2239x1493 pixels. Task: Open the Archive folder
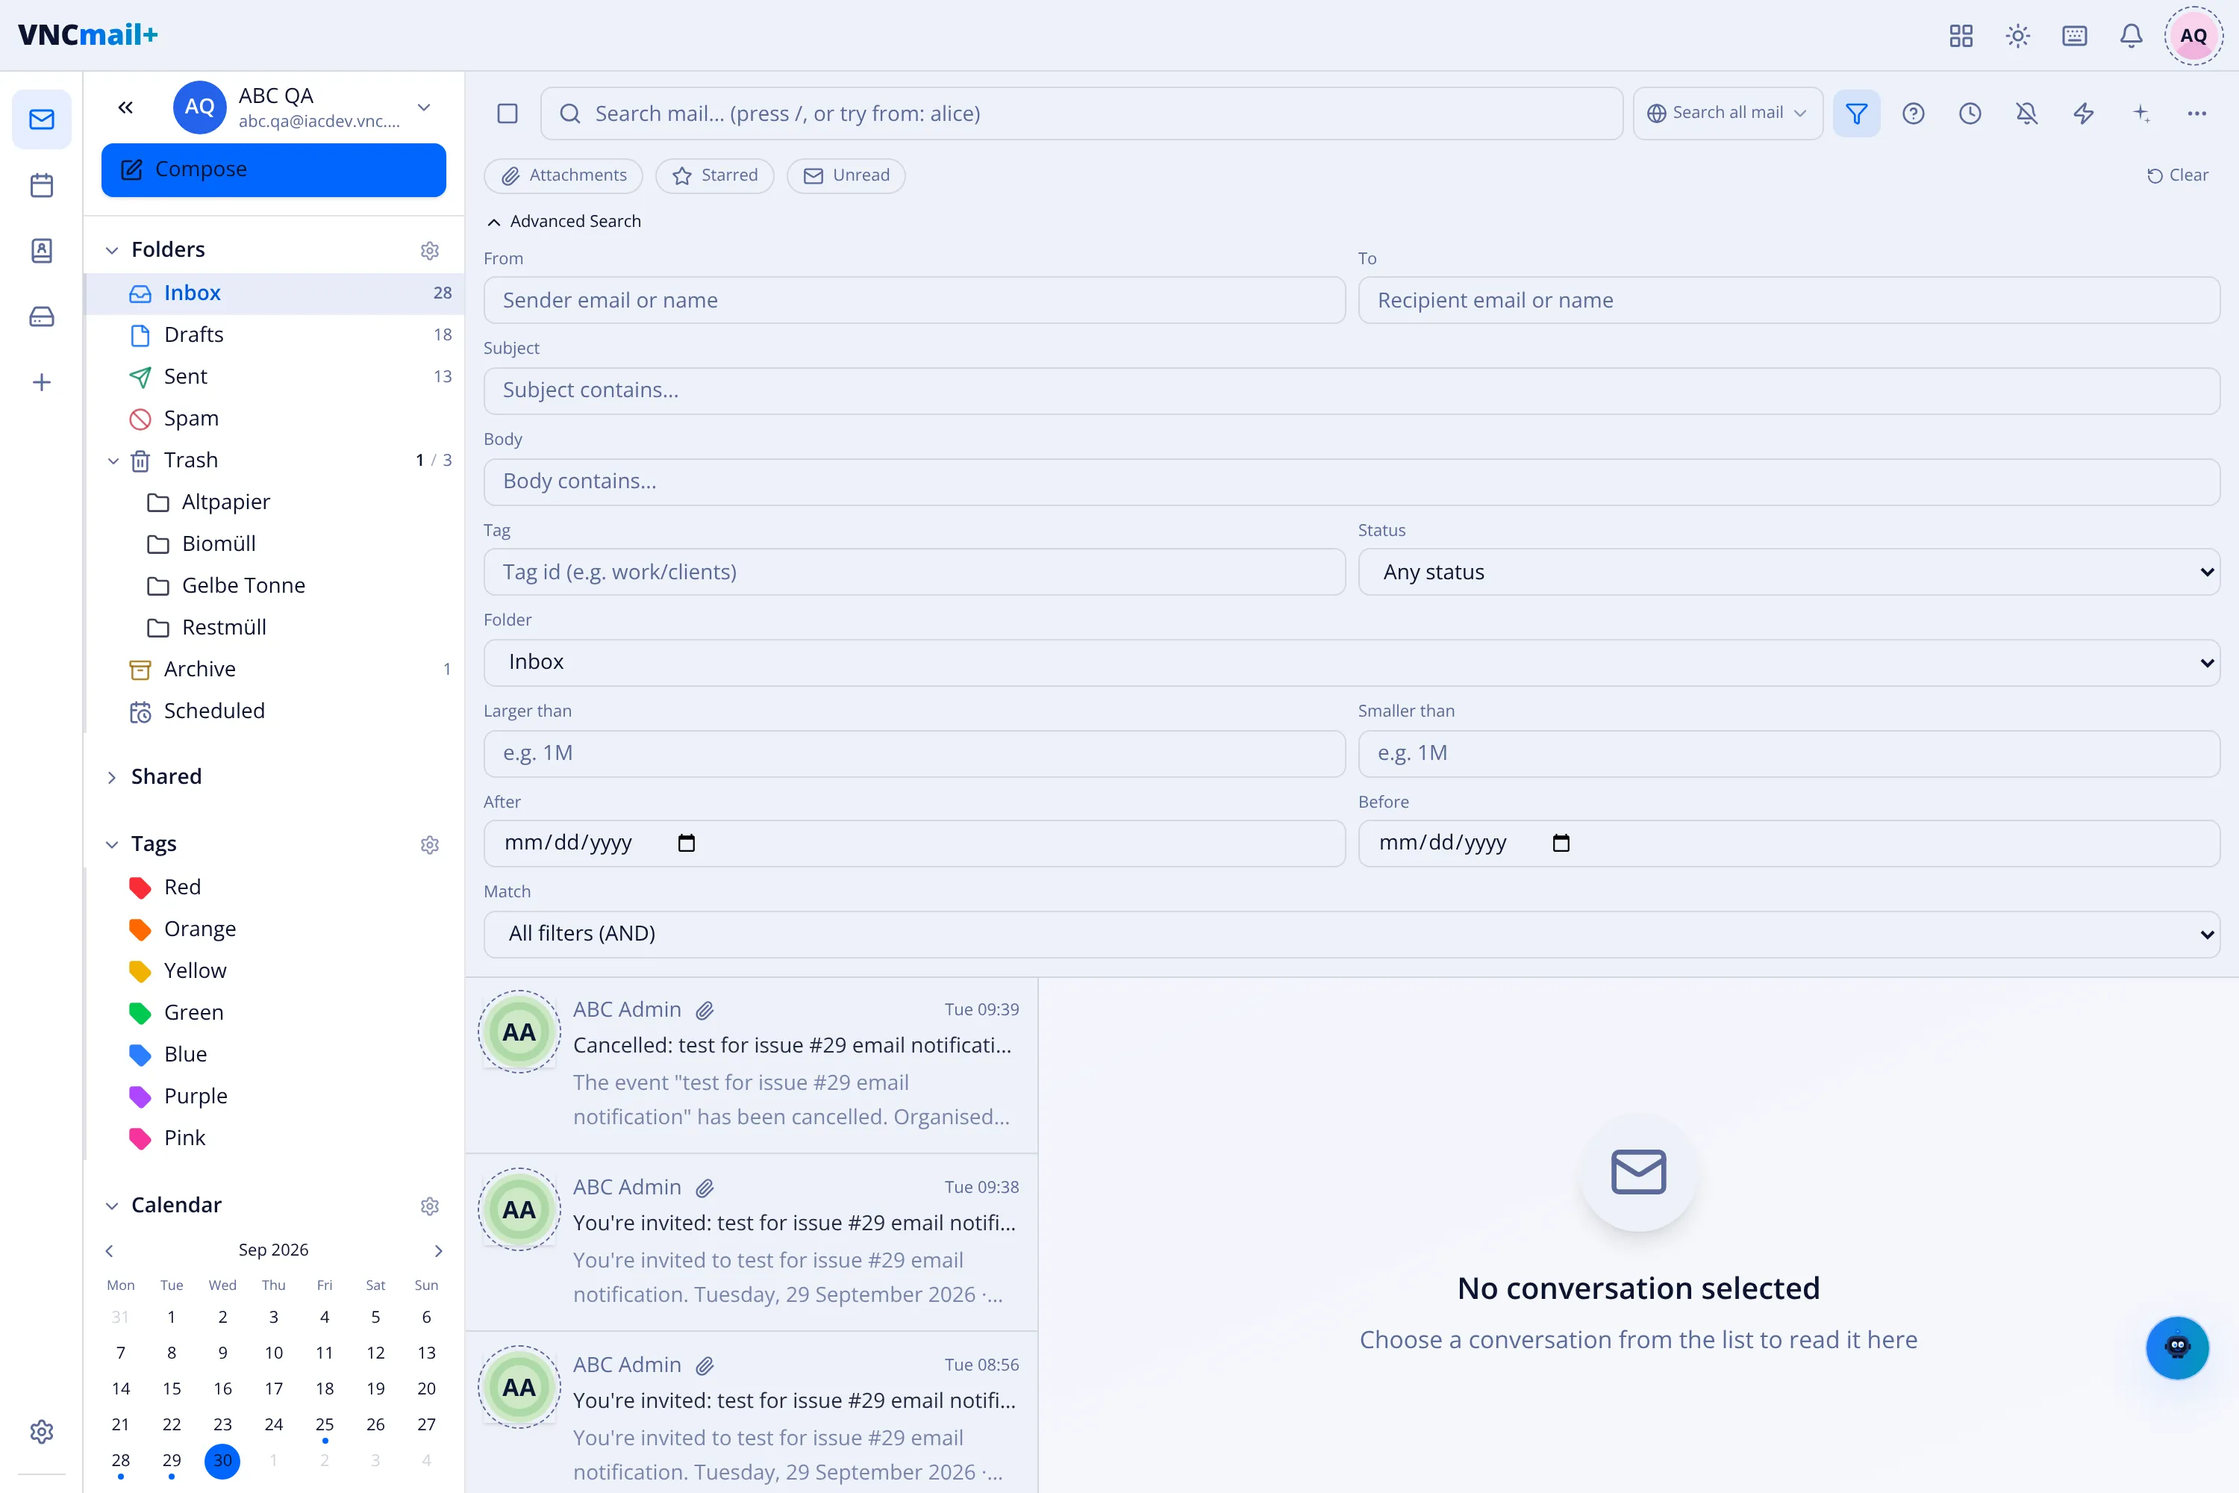[274, 670]
